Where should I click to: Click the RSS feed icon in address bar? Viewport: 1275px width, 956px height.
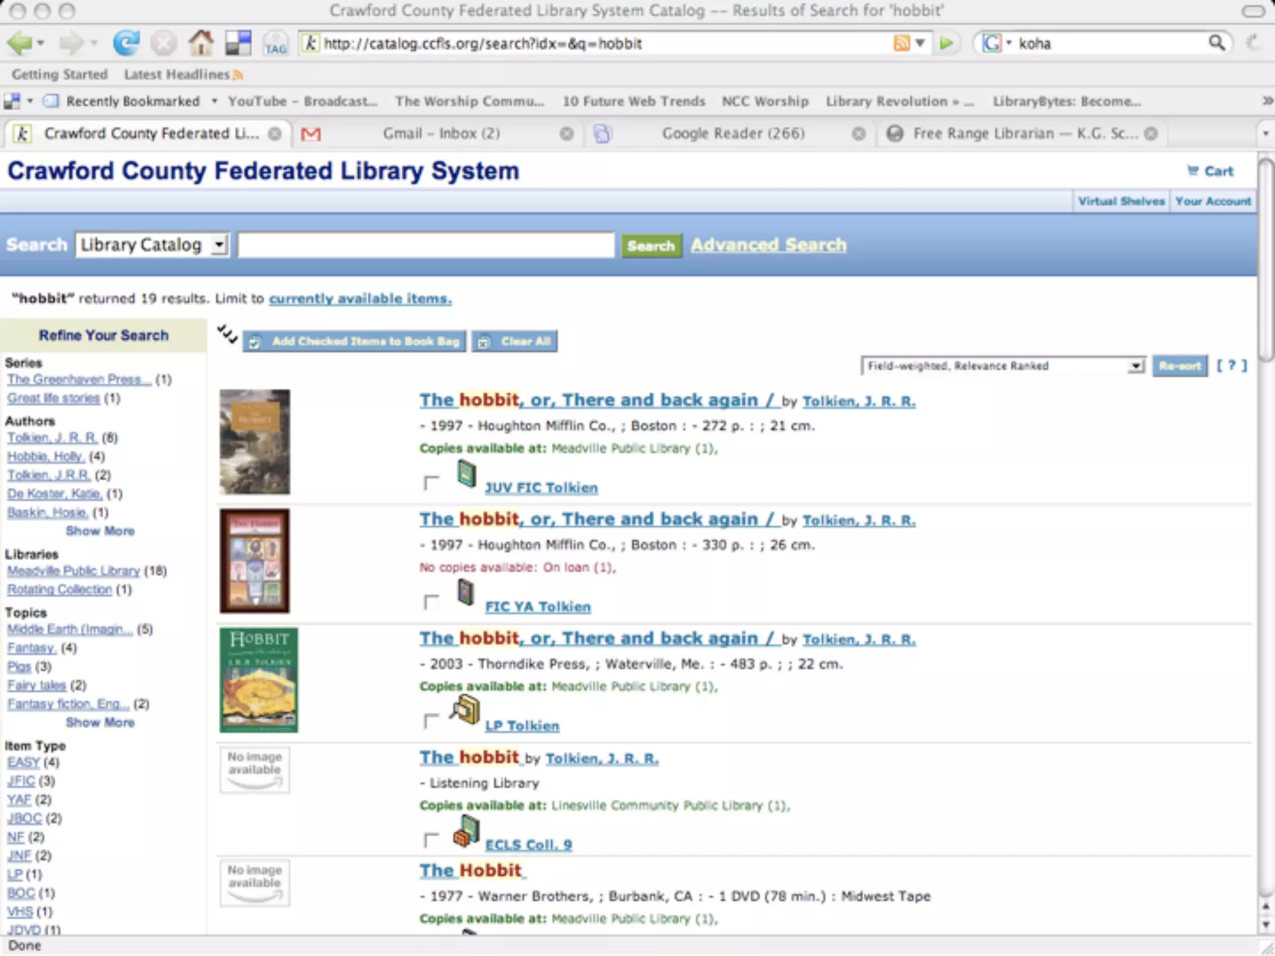coord(901,43)
